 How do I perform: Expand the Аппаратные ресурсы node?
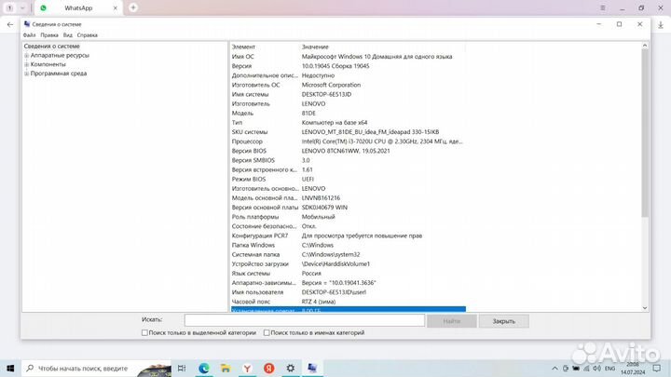click(26, 56)
